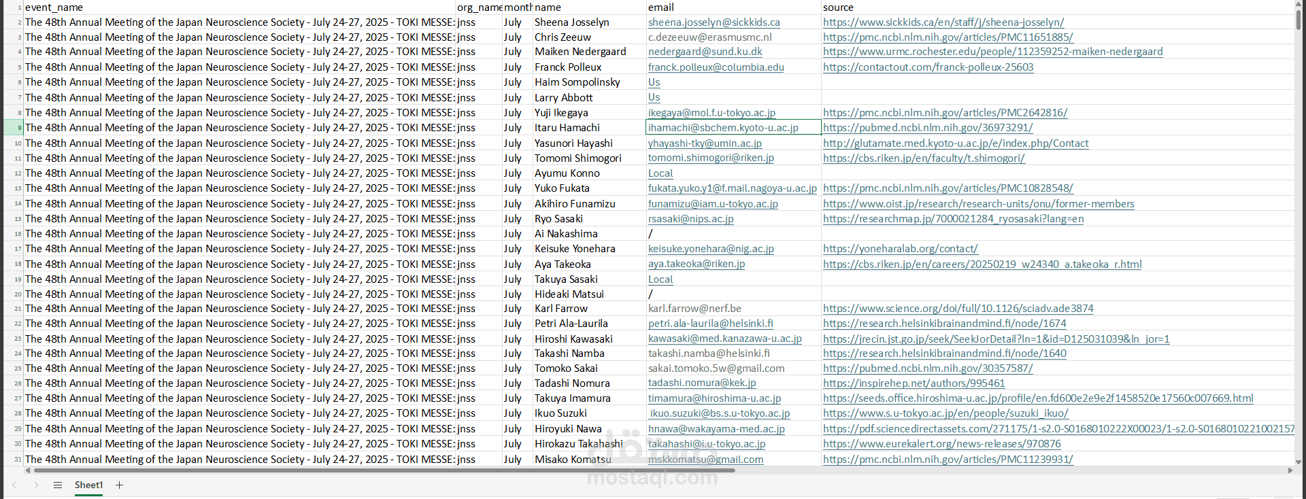Click the inspirehep.net authors/995461 source link
Viewport: 1306px width, 499px height.
[914, 383]
